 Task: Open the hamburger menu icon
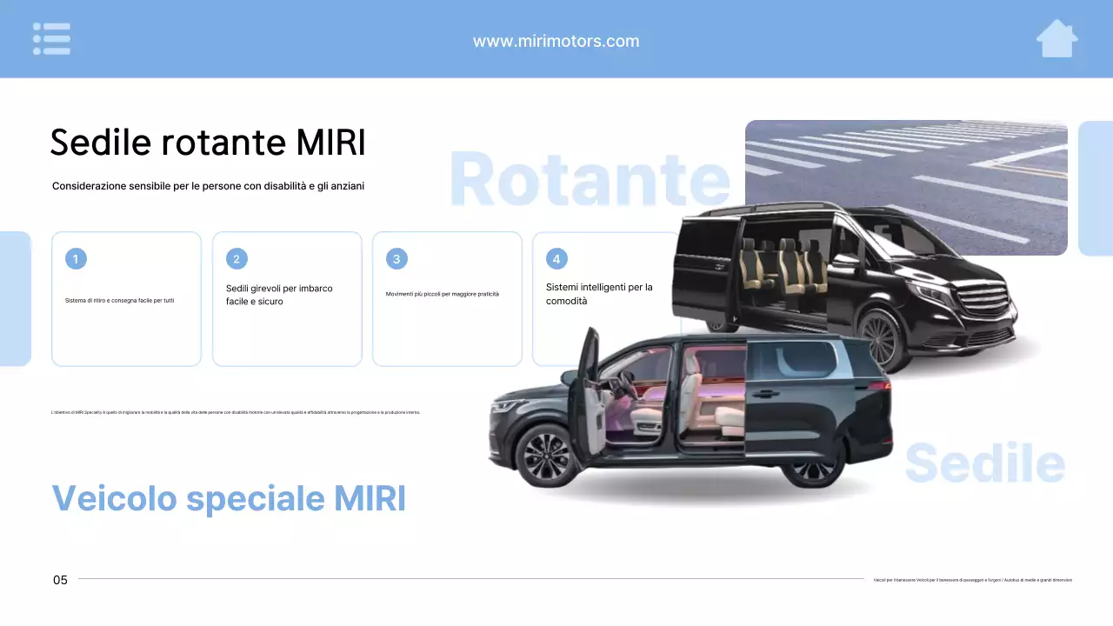[x=51, y=38]
